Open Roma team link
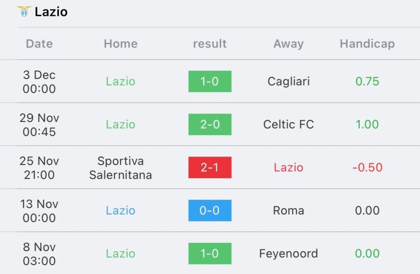 click(288, 211)
